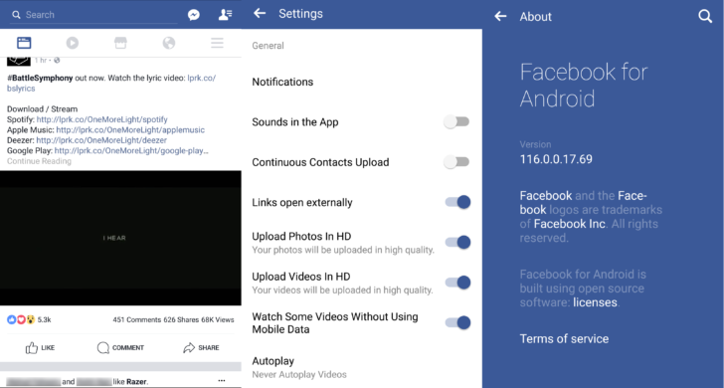Toggle Watch Some Videos Without Mobile Data
The height and width of the screenshot is (388, 724).
458,323
